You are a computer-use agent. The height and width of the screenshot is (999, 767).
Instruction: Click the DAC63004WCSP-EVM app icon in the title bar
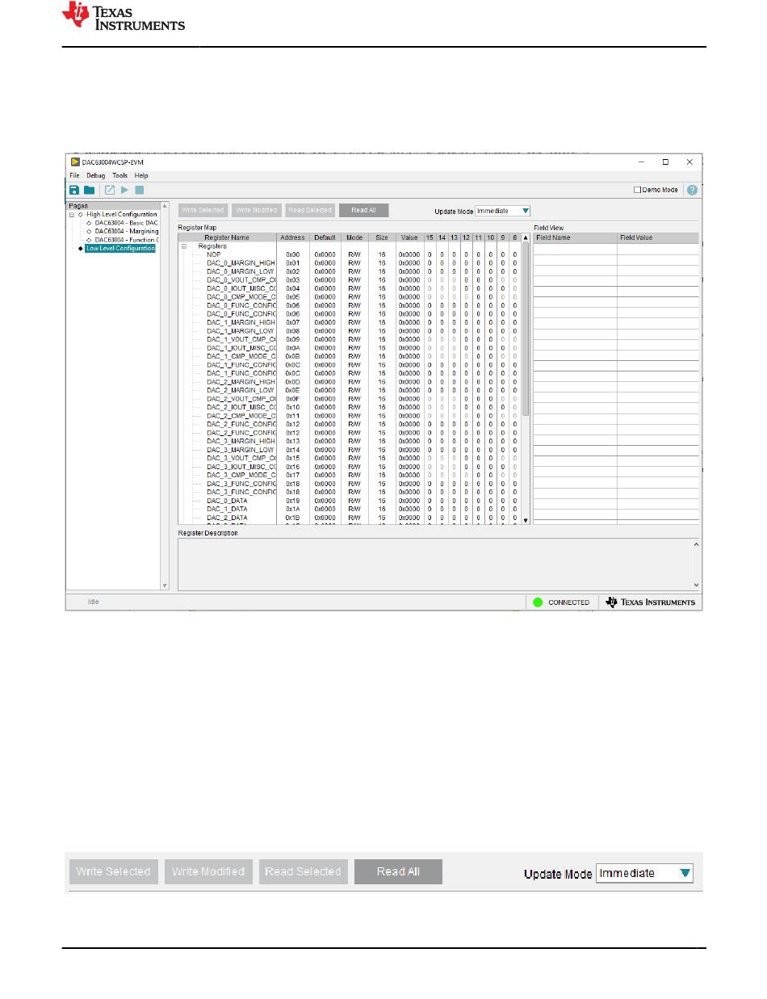tap(75, 162)
